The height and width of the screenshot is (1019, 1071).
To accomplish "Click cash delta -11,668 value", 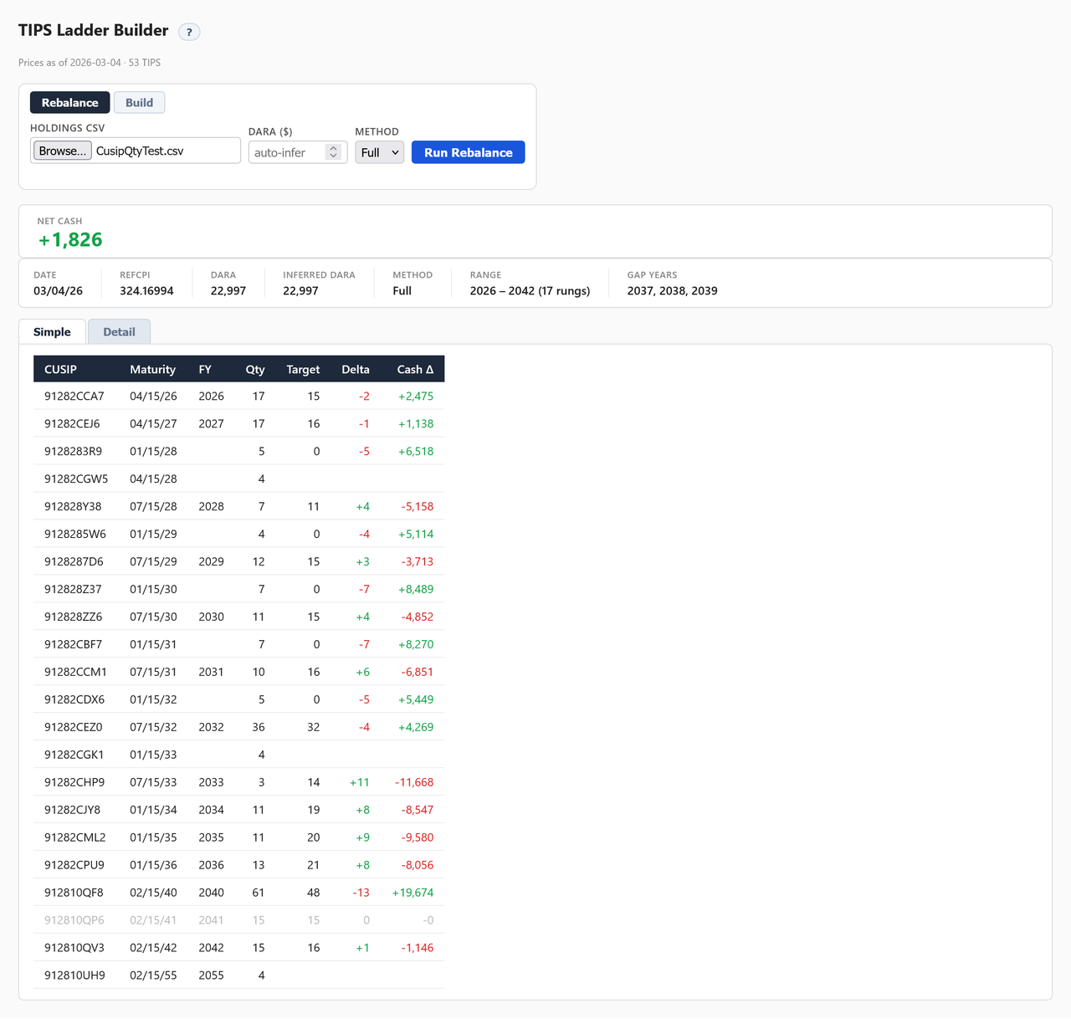I will click(414, 783).
